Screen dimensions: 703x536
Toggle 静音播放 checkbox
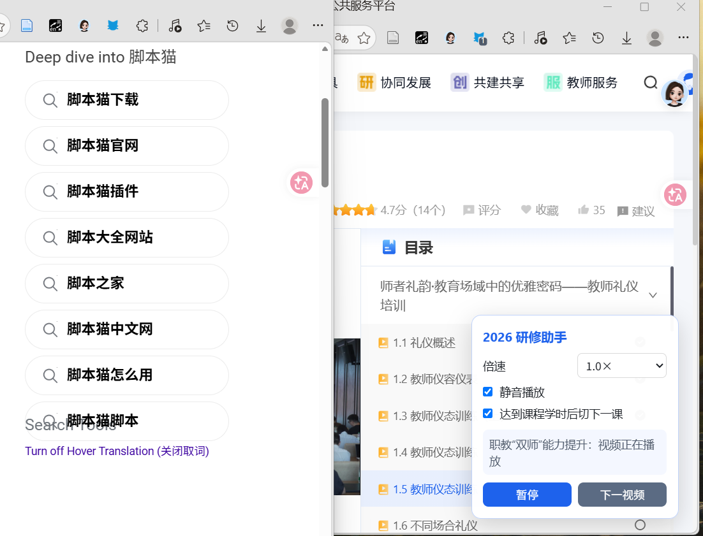pos(488,392)
